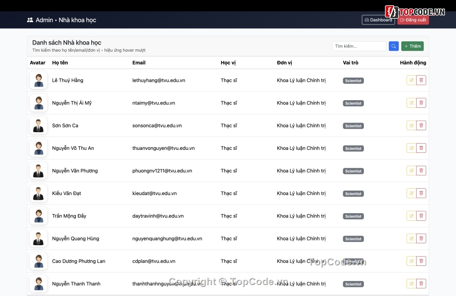Click avatar of Lê Thuý Hằng
This screenshot has width=456, height=296.
pos(38,80)
